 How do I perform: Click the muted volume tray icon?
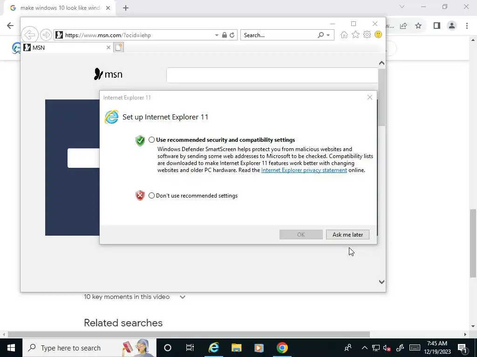[x=387, y=348]
